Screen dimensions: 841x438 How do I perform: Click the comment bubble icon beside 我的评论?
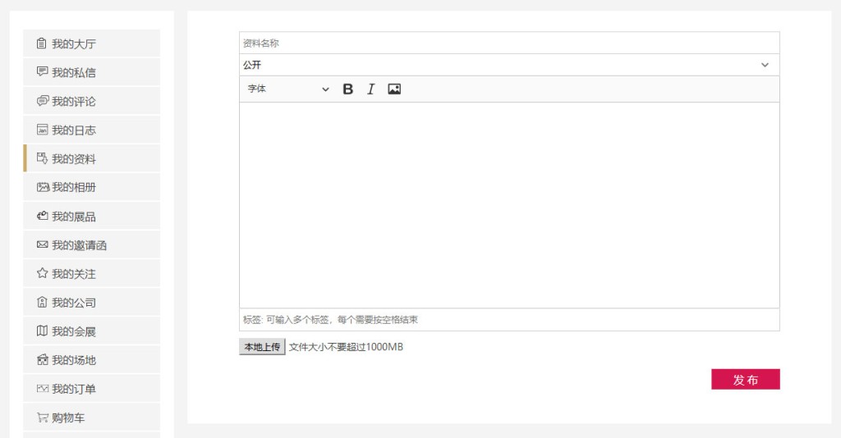42,101
